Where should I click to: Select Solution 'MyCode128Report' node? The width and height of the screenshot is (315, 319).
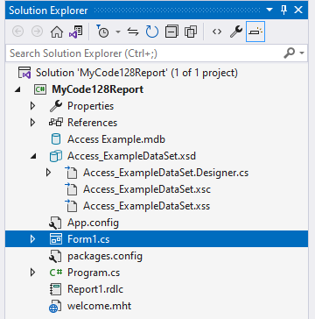[136, 73]
